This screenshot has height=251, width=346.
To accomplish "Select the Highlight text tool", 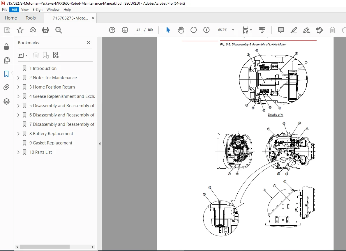I will [x=294, y=30].
